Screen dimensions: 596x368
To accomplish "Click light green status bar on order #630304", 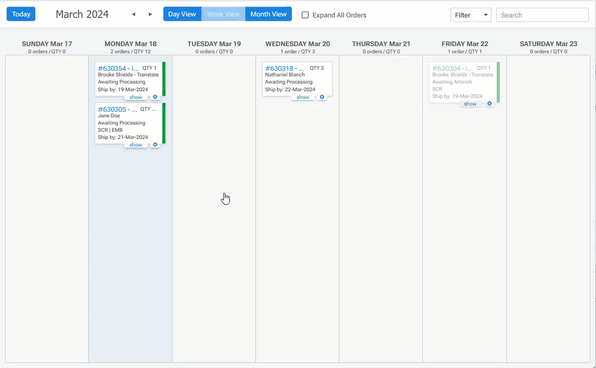I will pos(498,82).
